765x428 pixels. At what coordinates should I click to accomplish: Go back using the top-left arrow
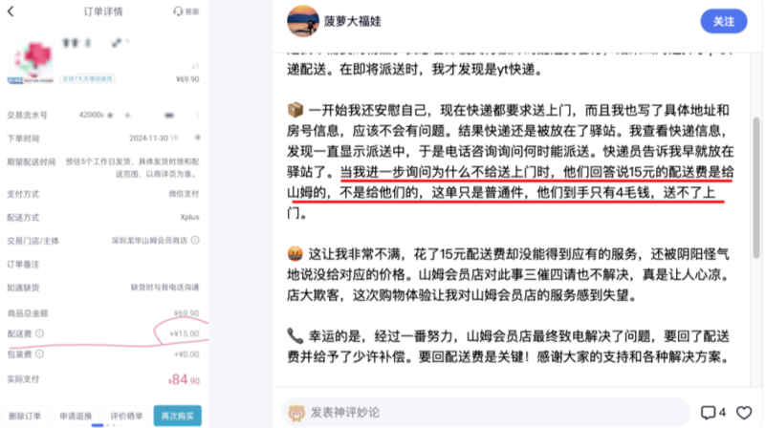coord(11,11)
